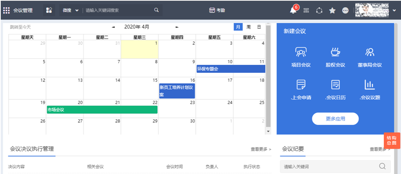Click the 会议时间 column header
The width and height of the screenshot is (401, 174).
coord(175,167)
